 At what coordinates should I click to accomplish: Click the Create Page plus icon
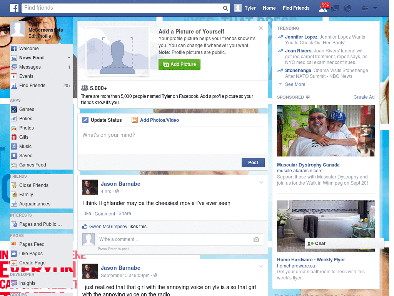[14, 263]
